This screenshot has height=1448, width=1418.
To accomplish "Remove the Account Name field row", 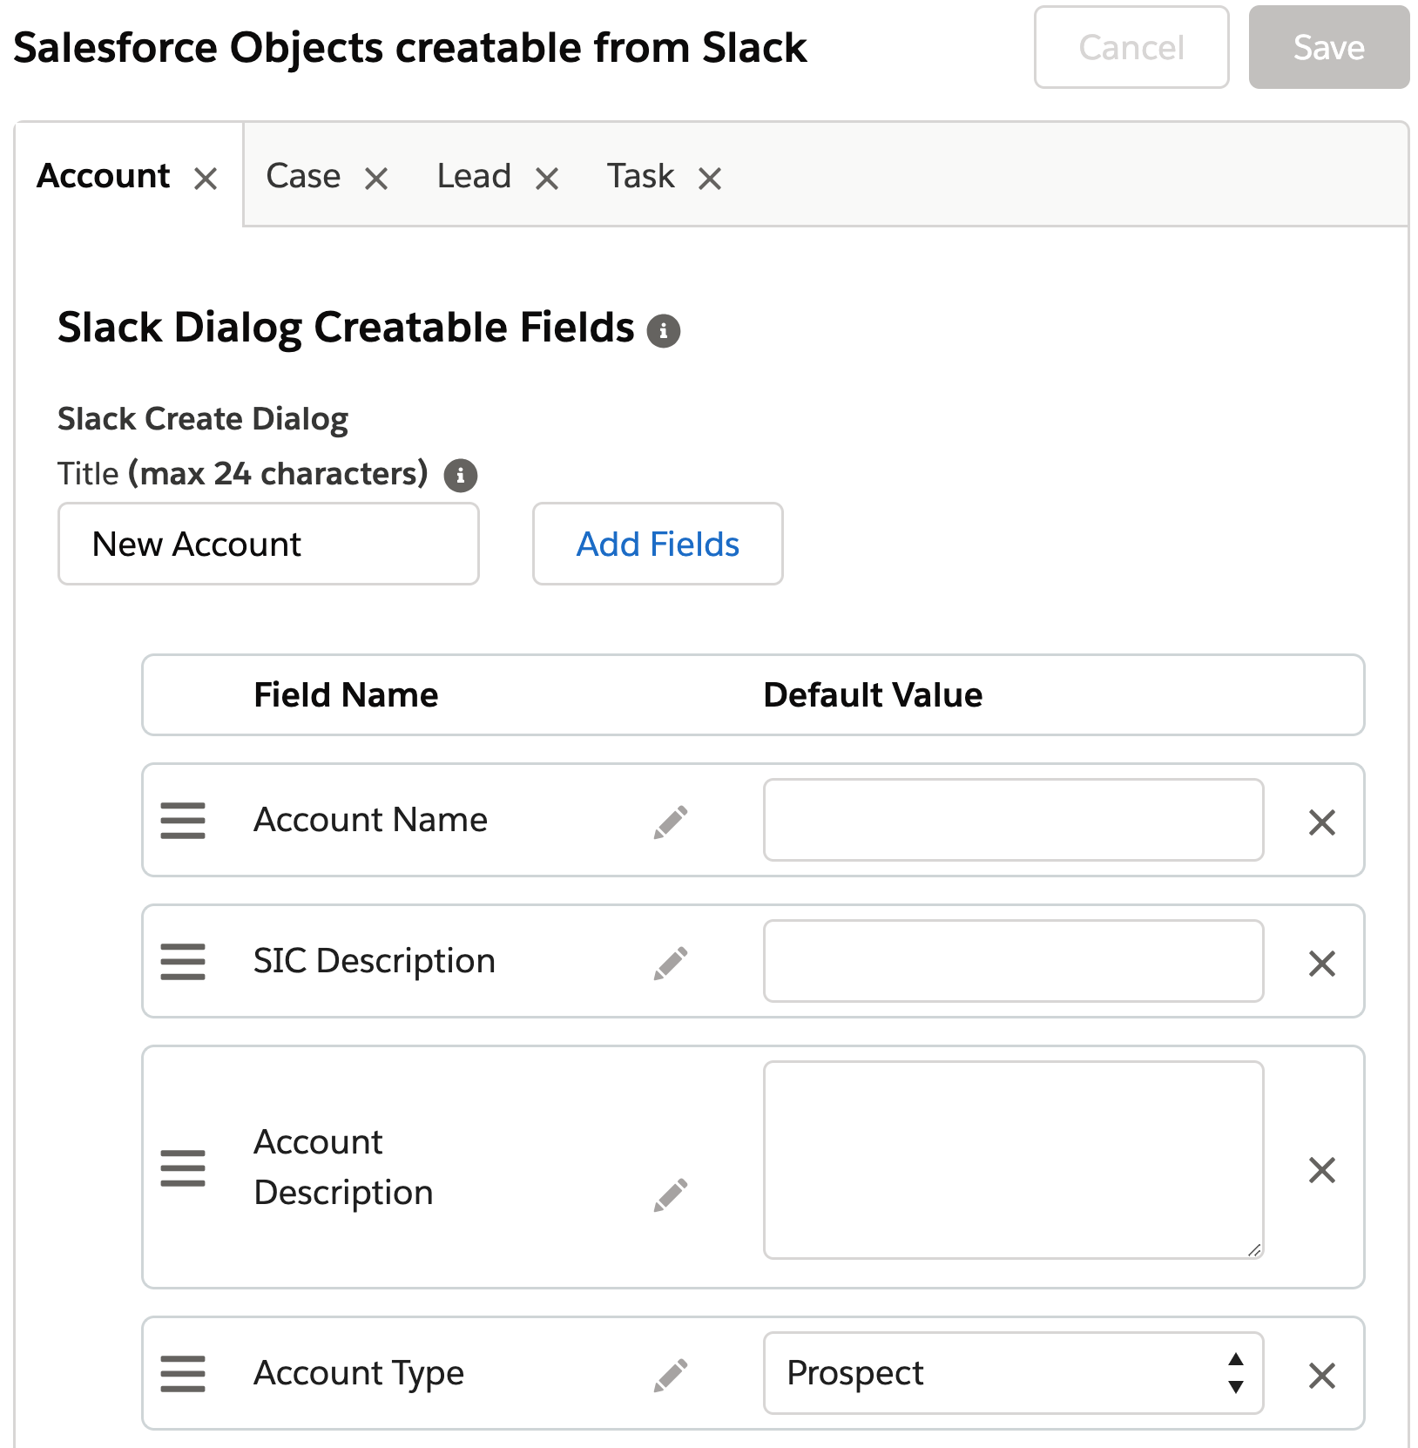I will pos(1321,822).
